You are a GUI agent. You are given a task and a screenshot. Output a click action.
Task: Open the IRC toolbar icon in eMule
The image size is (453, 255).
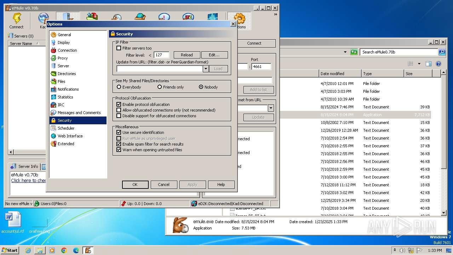point(188,16)
